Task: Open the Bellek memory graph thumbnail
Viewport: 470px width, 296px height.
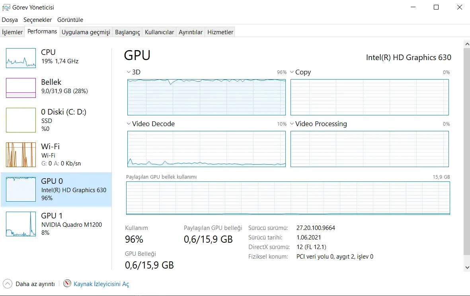Action: [x=21, y=88]
